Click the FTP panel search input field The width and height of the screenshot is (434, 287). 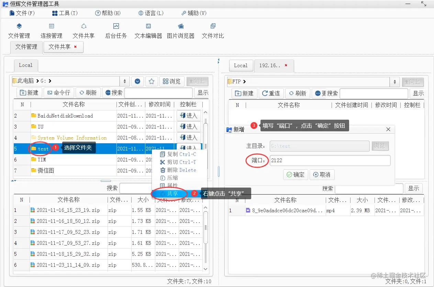(374, 93)
